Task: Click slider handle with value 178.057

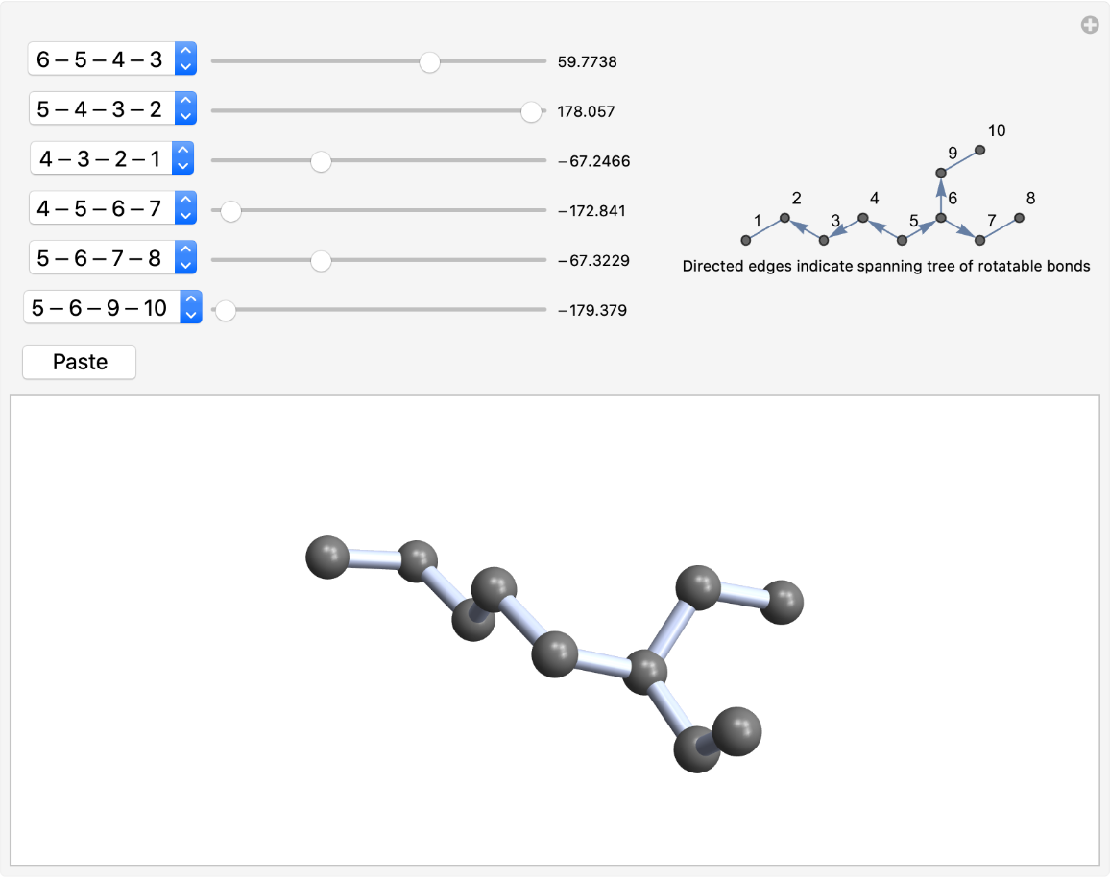Action: coord(531,111)
